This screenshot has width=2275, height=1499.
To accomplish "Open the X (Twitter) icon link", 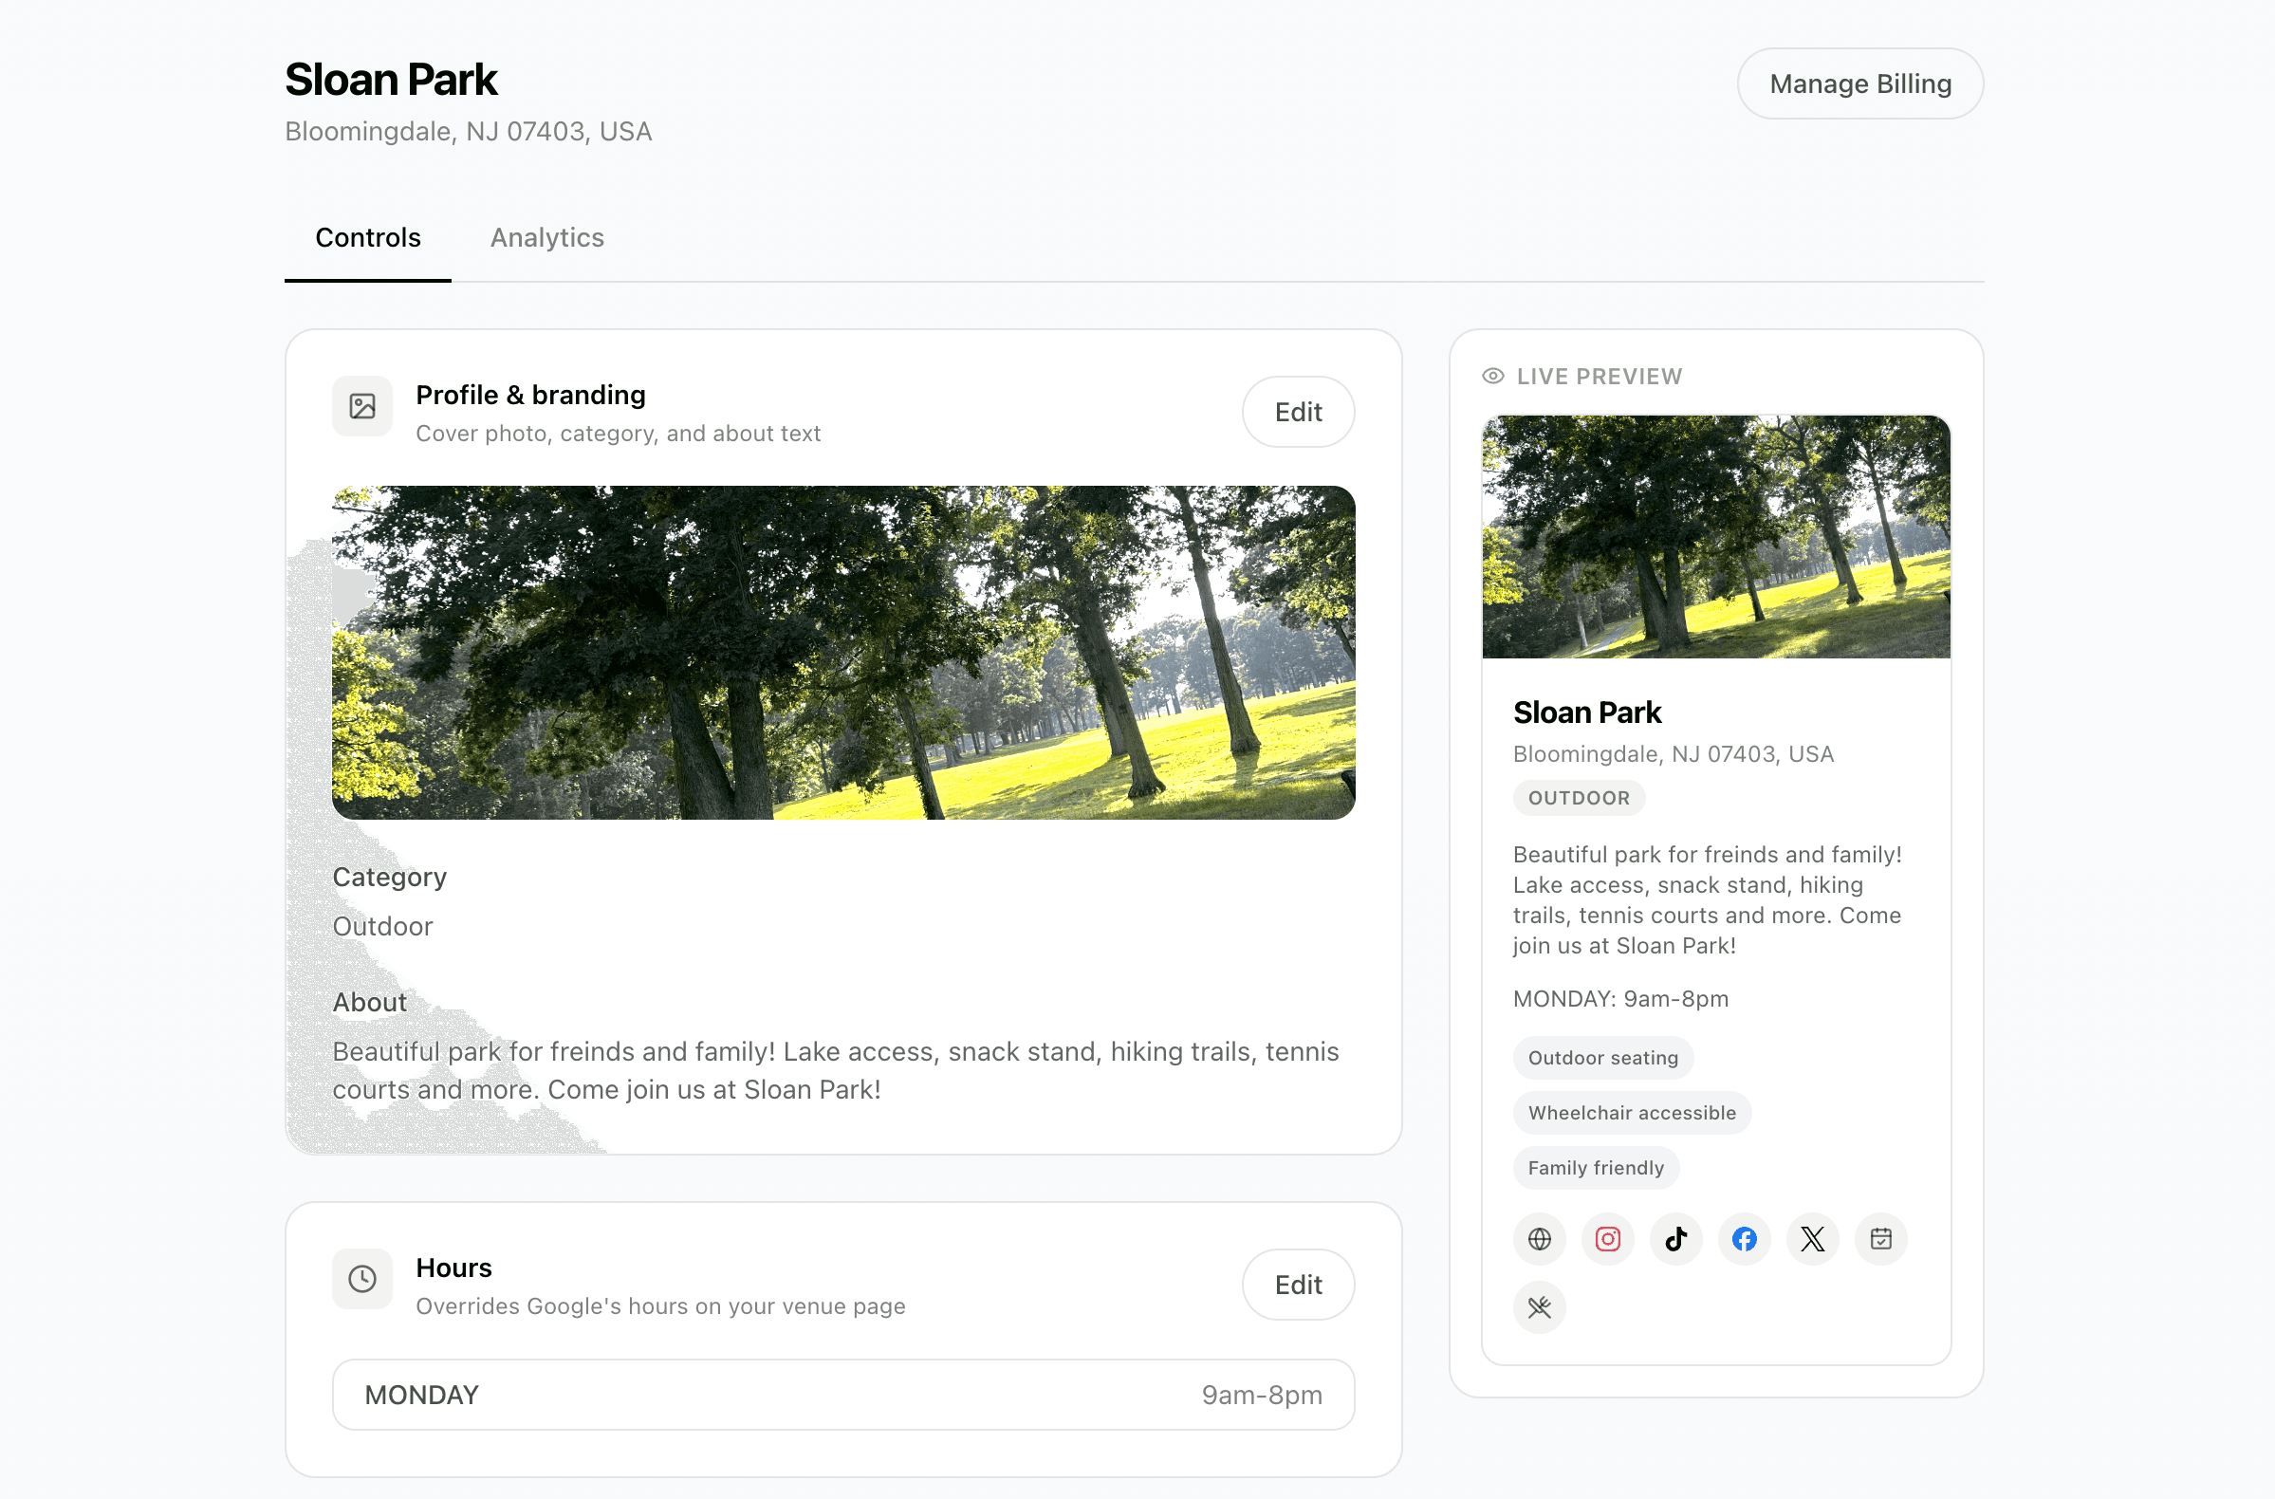I will 1812,1239.
